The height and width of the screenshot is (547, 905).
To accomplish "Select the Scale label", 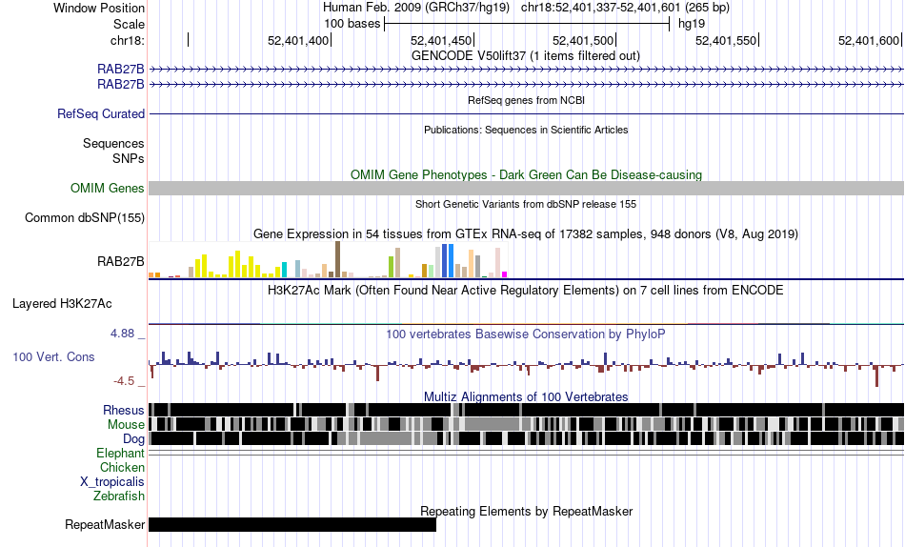I will (x=129, y=24).
